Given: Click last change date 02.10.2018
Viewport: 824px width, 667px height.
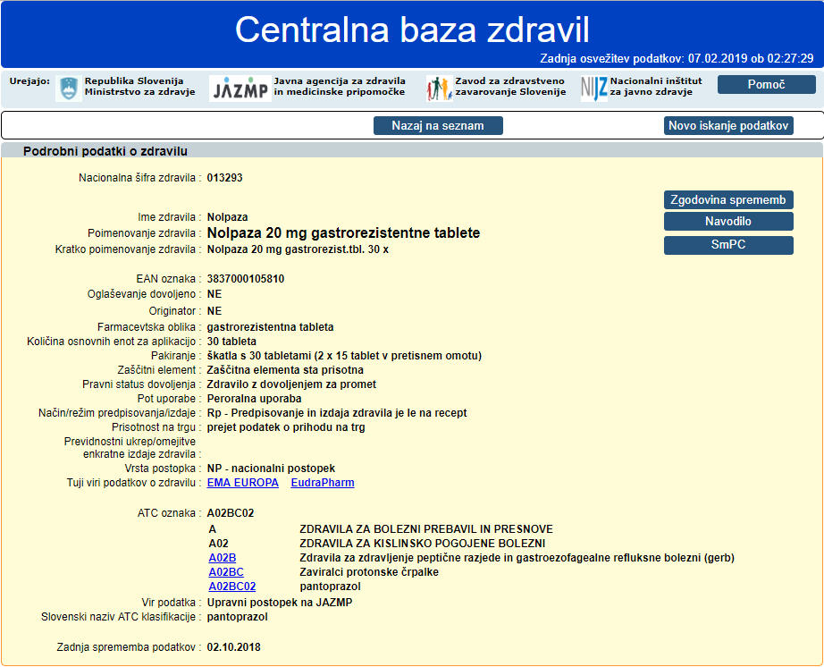Looking at the screenshot, I should pyautogui.click(x=234, y=647).
